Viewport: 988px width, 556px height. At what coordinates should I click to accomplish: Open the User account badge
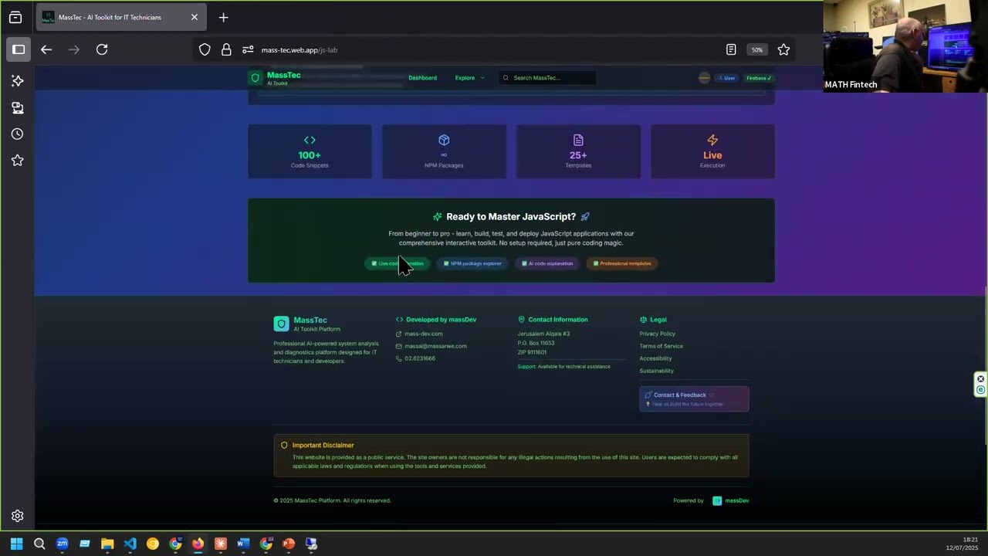point(727,78)
